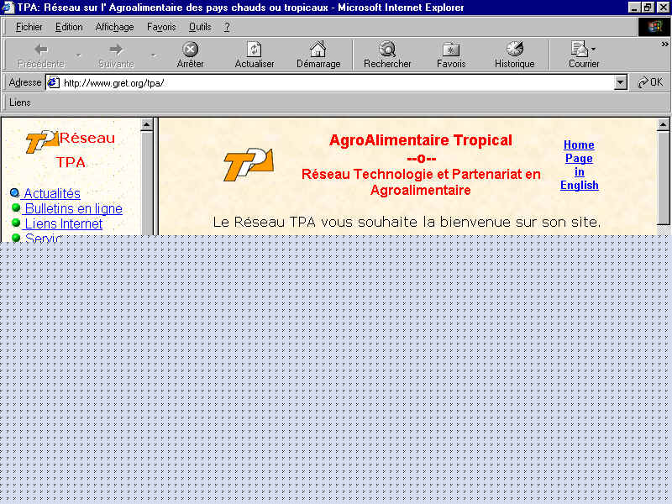672x504 pixels.
Task: Click the Adresse label
Action: (x=25, y=82)
